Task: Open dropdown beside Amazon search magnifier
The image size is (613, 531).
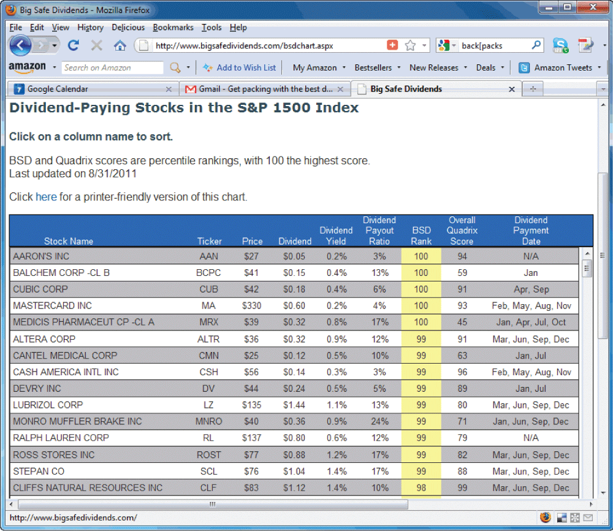Action: coord(188,67)
